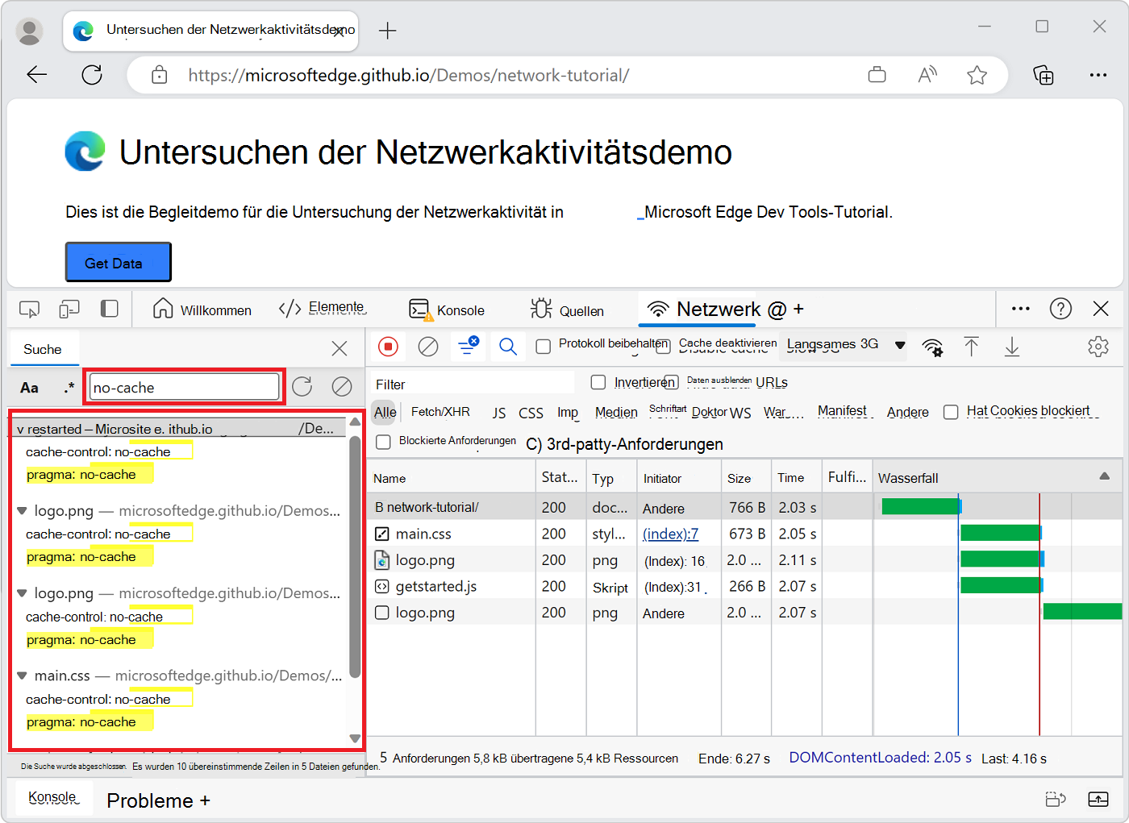Import a HAR file
1129x823 pixels.
coord(972,347)
